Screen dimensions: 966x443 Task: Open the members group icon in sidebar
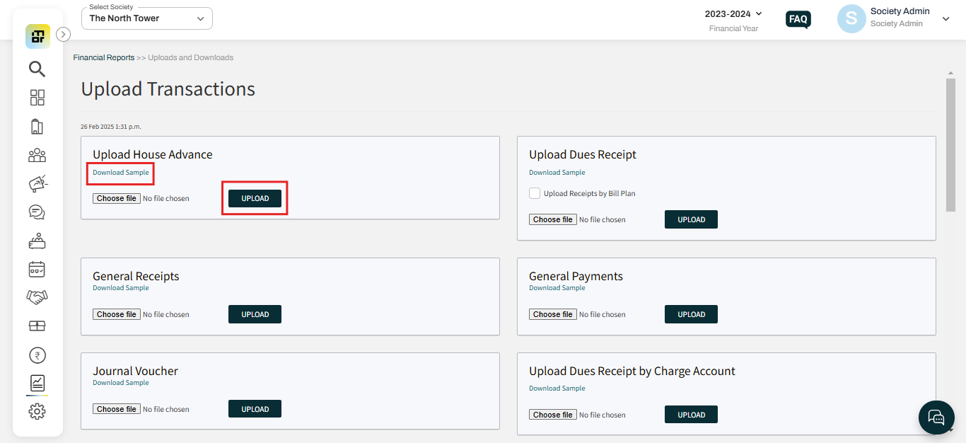tap(37, 155)
